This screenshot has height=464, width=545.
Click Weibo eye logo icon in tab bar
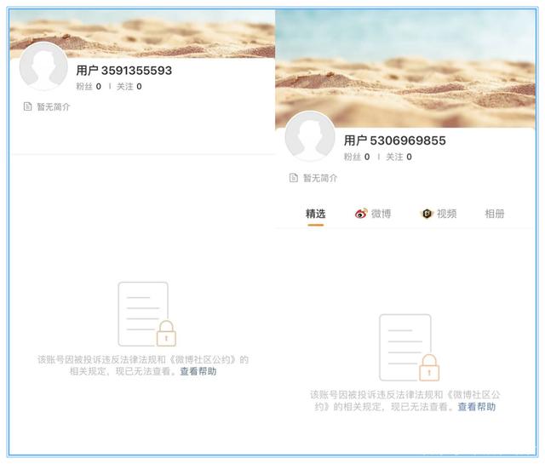[x=361, y=214]
